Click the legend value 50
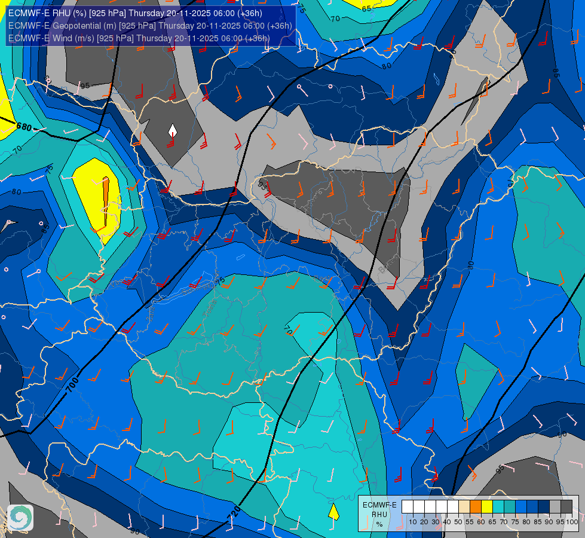585x538 pixels. click(x=458, y=522)
